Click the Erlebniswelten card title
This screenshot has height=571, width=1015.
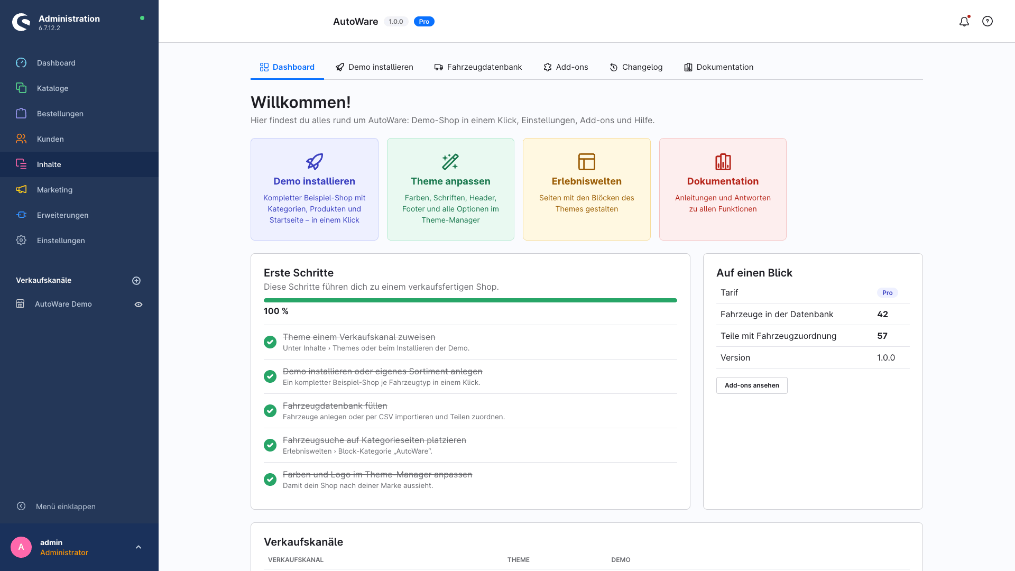[x=587, y=181]
